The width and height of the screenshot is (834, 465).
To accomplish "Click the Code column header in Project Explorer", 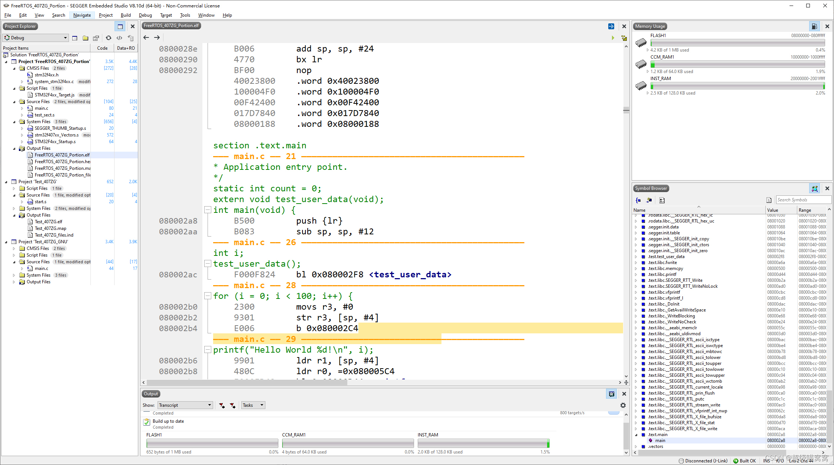I will (102, 48).
